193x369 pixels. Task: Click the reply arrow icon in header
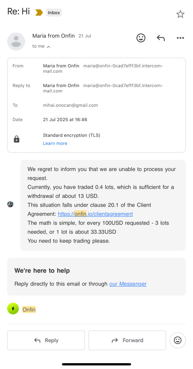pyautogui.click(x=161, y=38)
